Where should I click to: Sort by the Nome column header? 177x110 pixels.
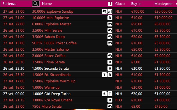[47, 4]
